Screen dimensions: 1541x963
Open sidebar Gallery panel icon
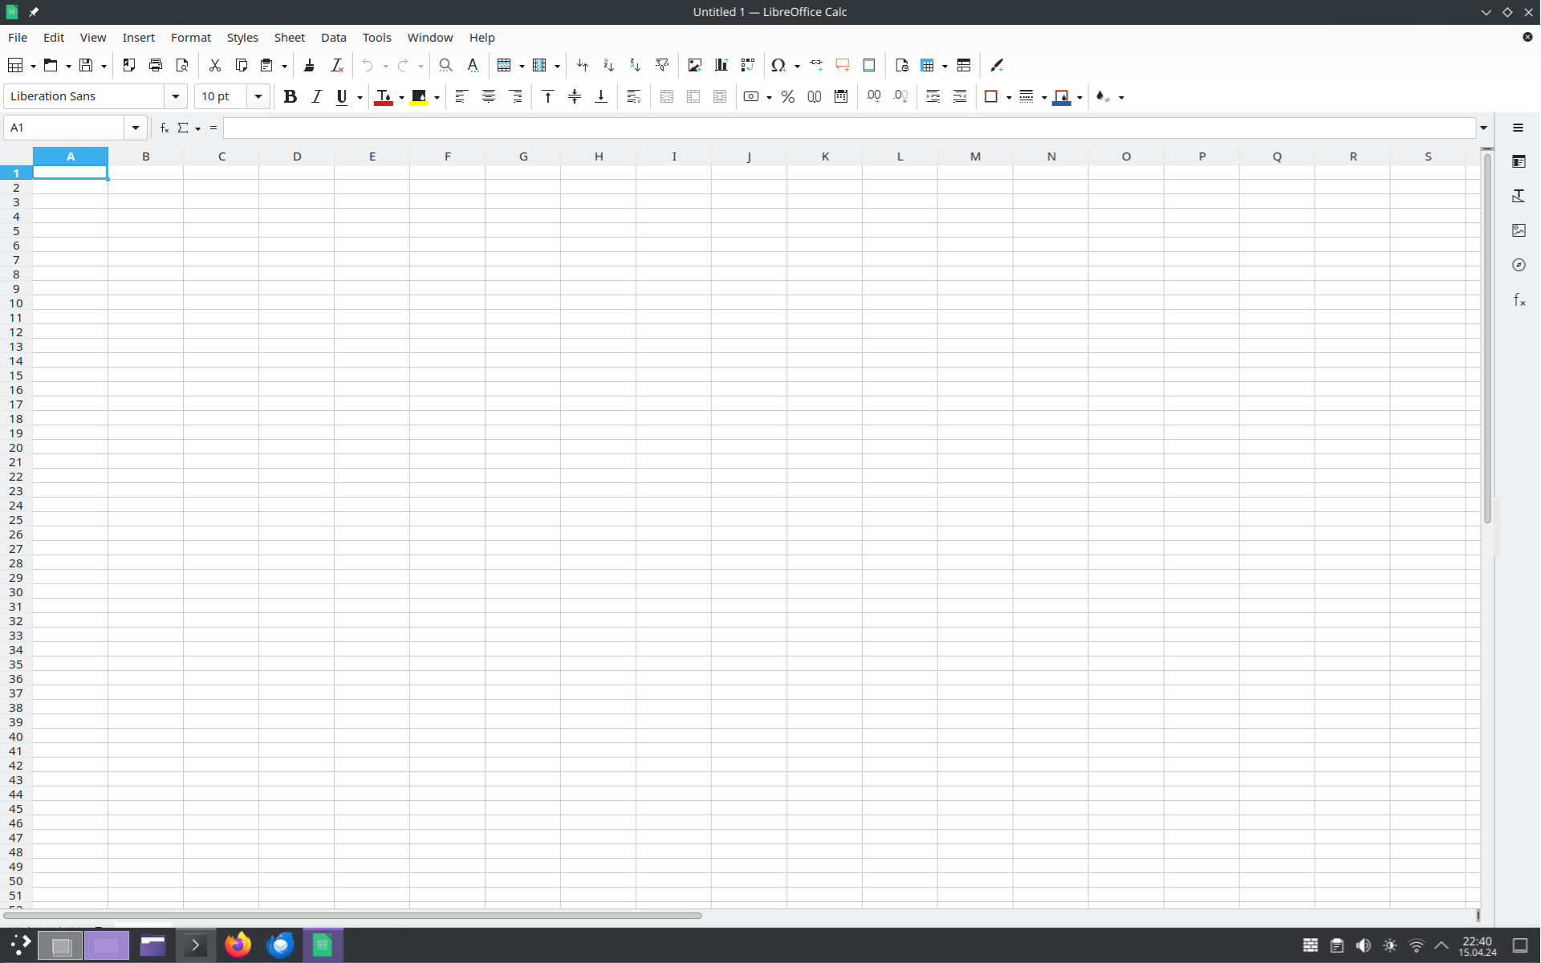(1519, 230)
